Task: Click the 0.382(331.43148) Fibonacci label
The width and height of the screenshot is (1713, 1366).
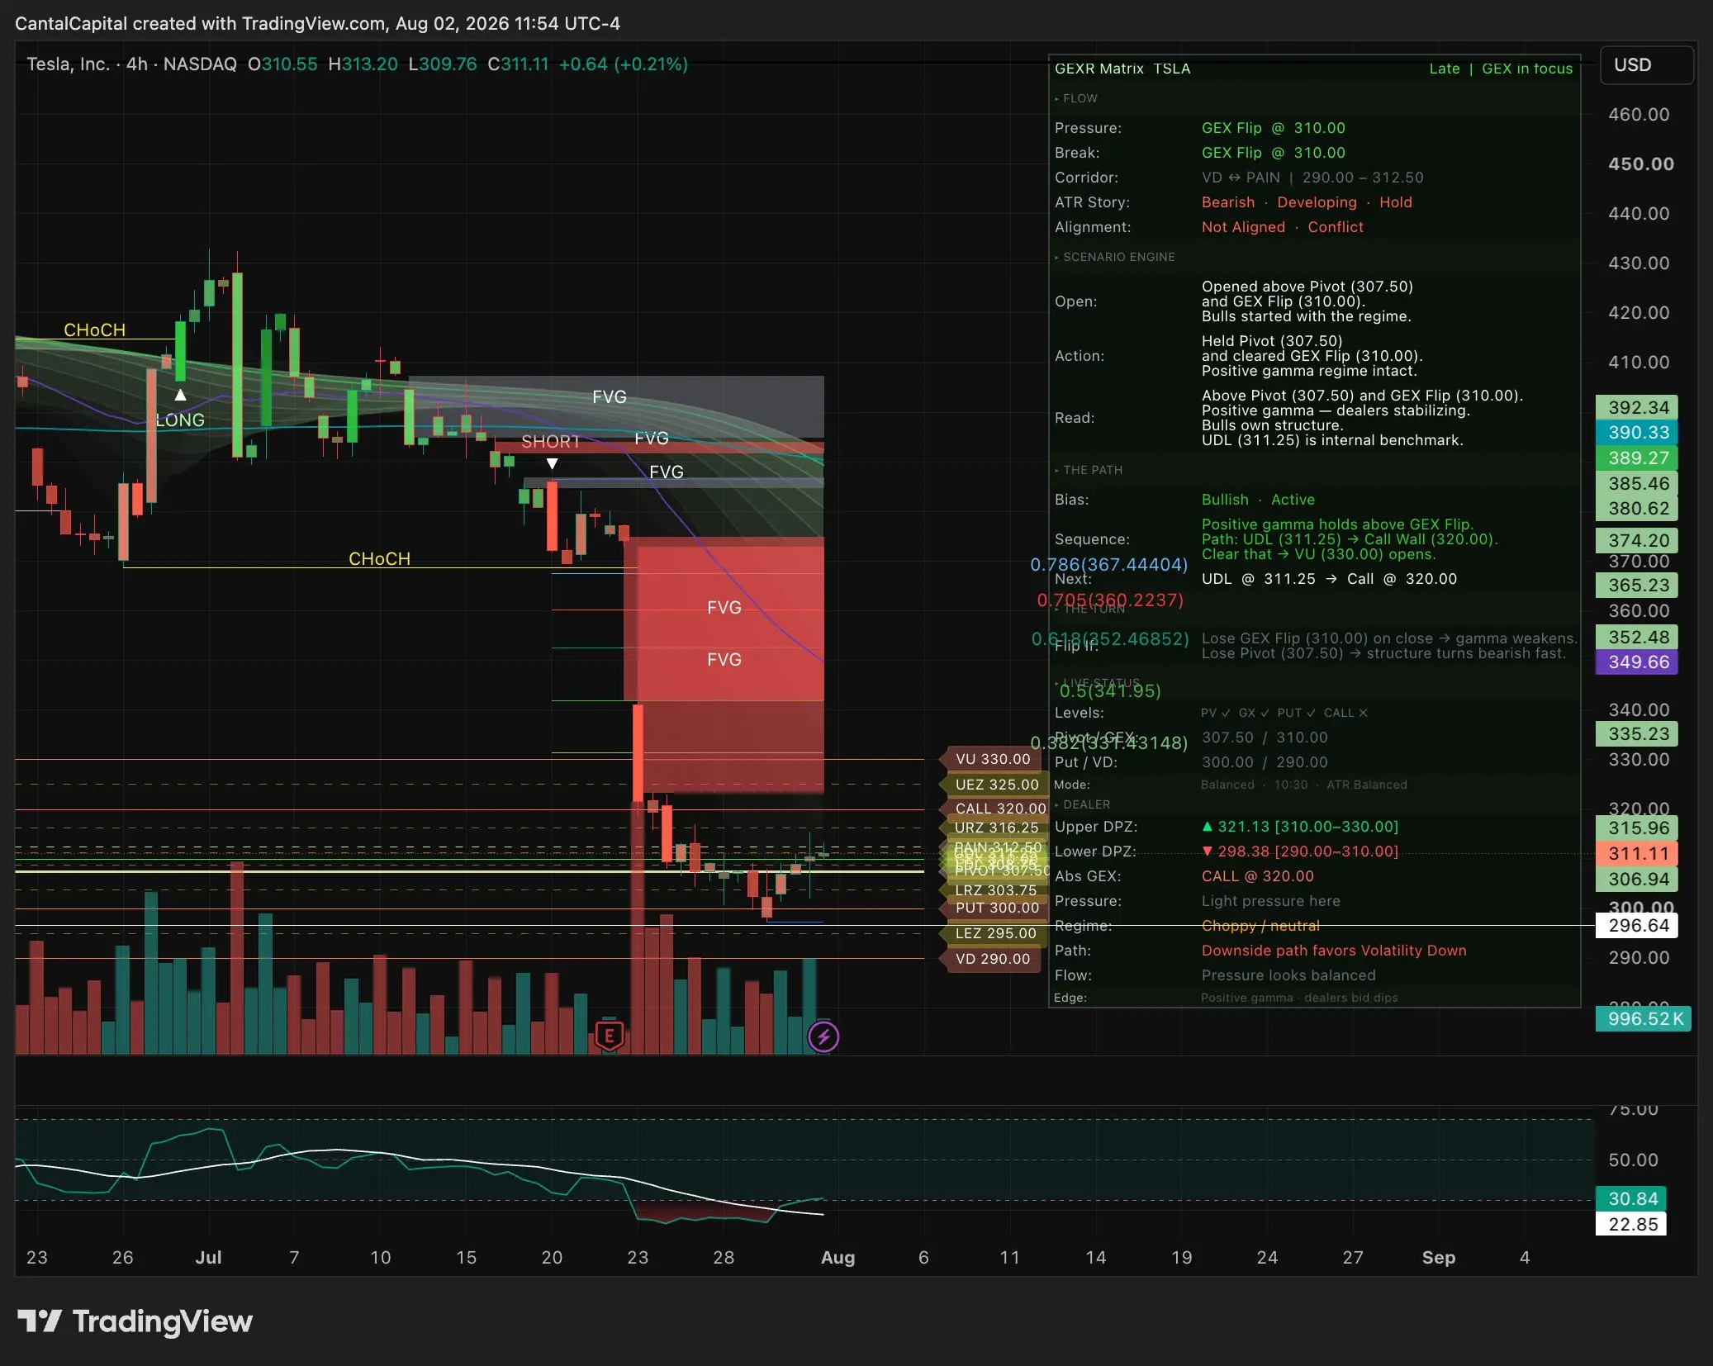Action: 1108,742
